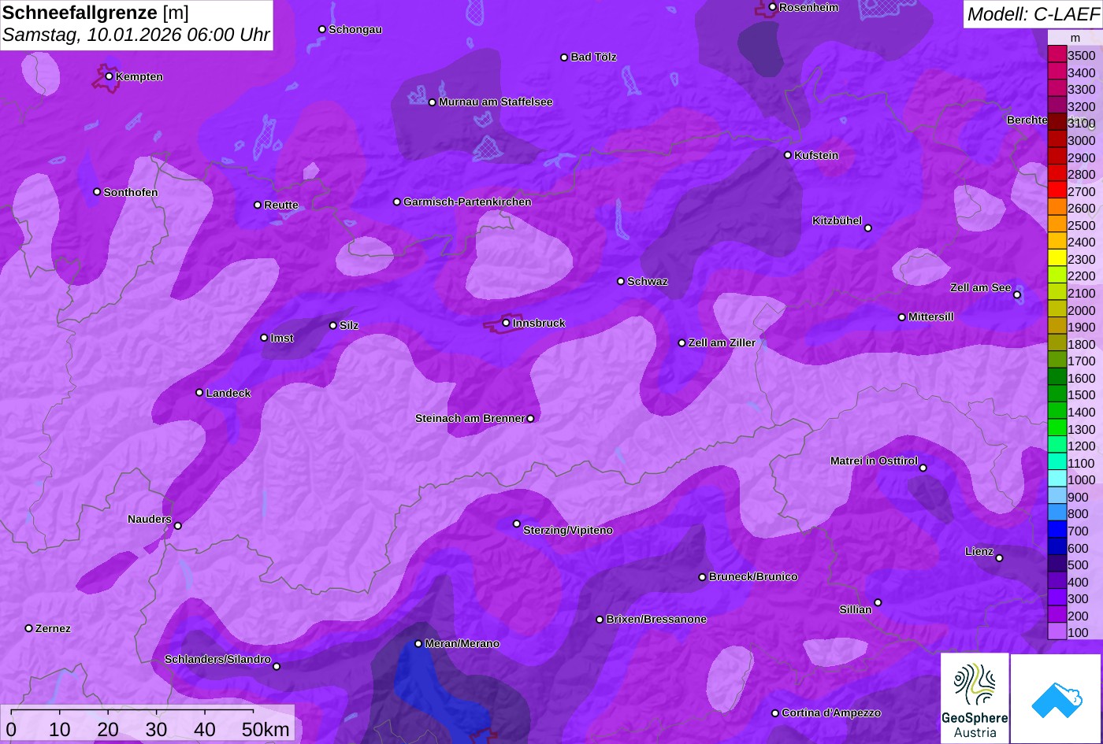Click the '50km' scale bar label
1103x744 pixels.
[x=266, y=730]
